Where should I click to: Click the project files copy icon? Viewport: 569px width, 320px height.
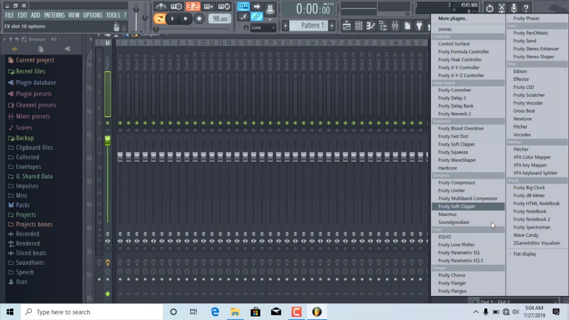pos(407,26)
